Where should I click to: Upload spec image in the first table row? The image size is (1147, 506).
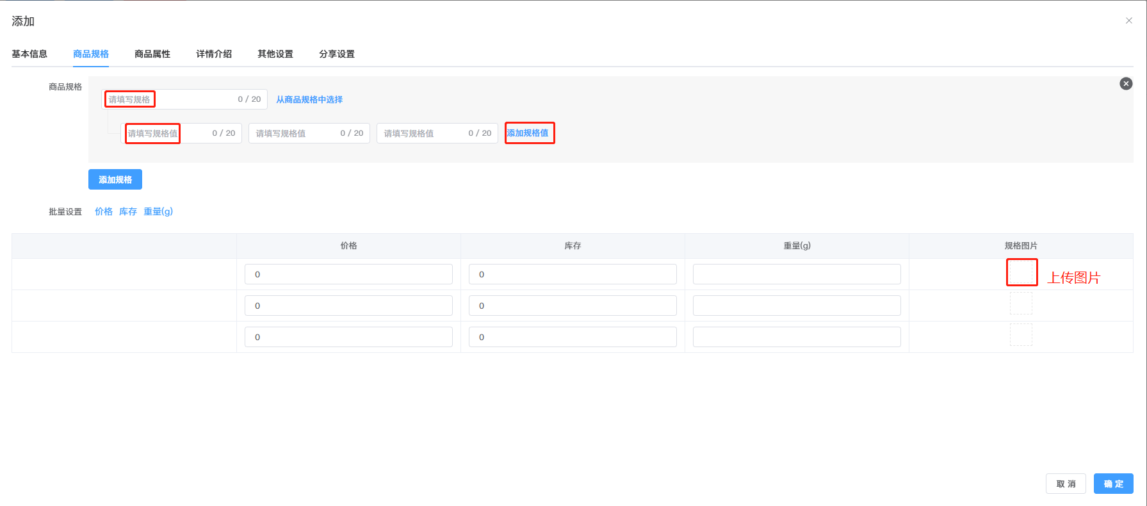click(1021, 272)
